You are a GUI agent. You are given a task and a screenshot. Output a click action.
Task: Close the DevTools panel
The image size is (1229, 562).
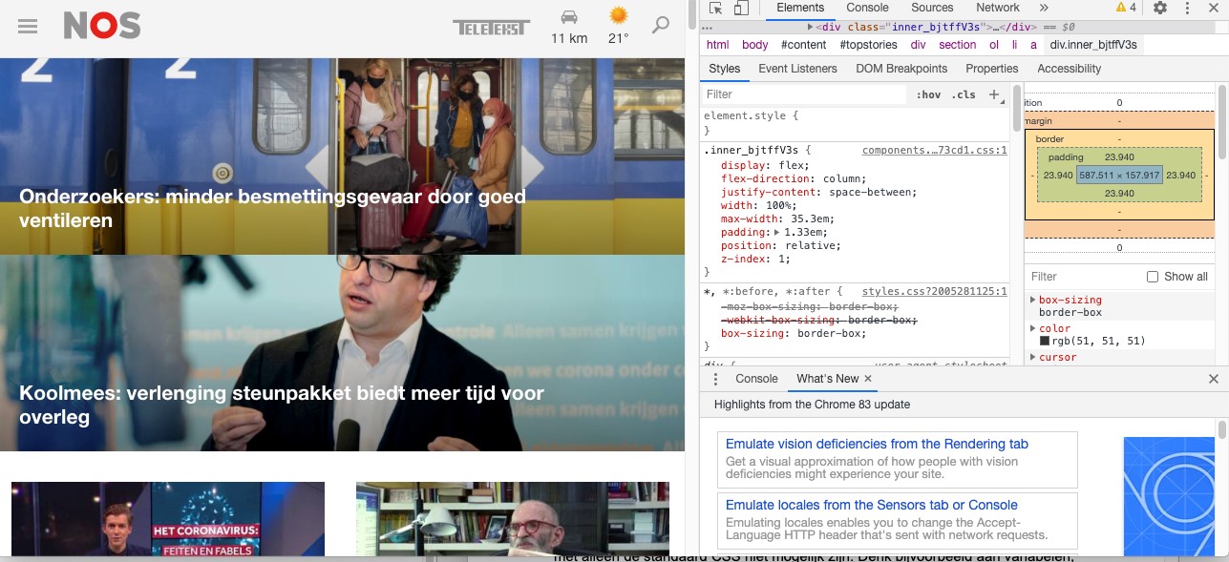[1213, 8]
